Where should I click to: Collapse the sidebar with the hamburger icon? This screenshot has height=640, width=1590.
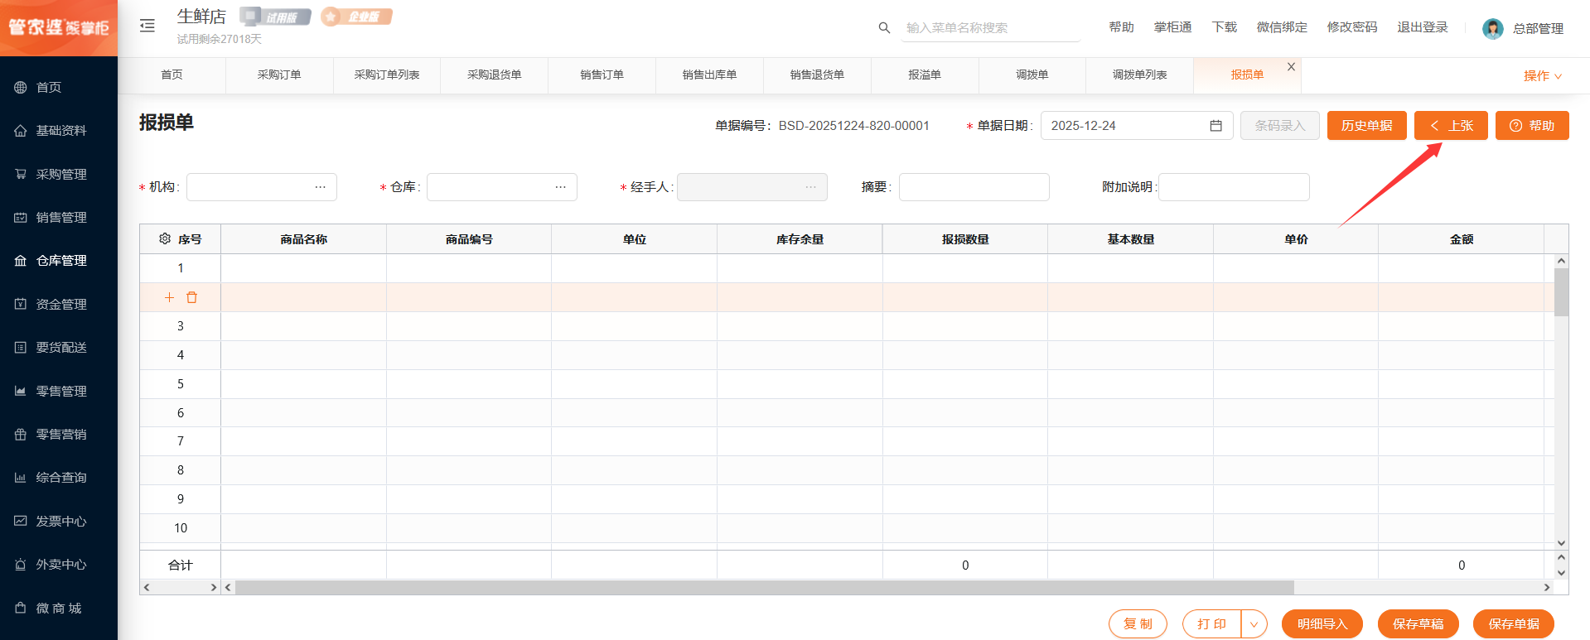pyautogui.click(x=147, y=26)
